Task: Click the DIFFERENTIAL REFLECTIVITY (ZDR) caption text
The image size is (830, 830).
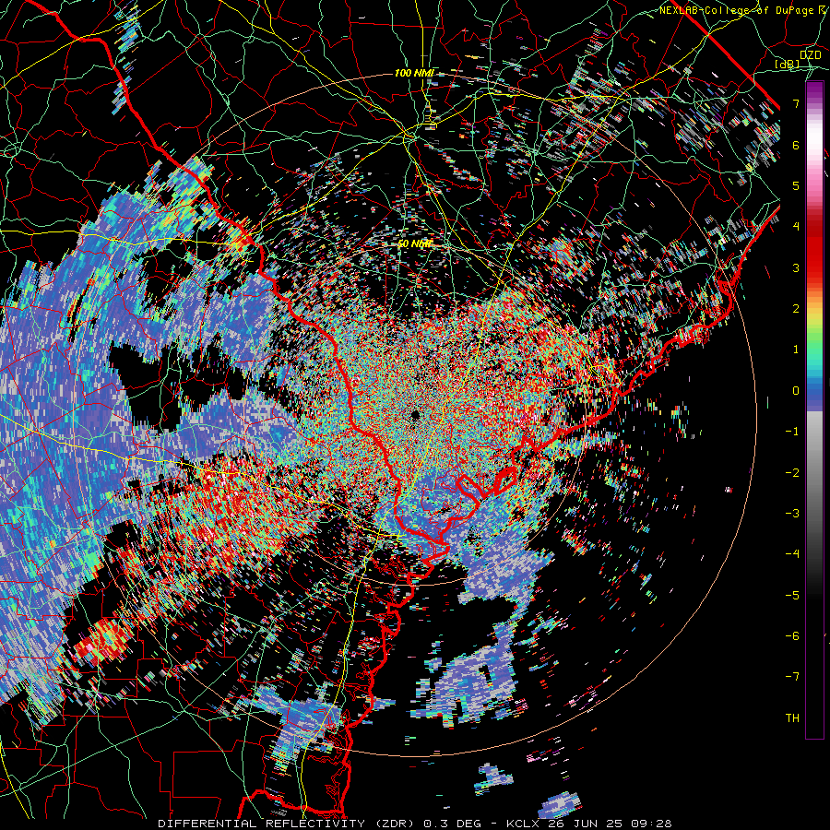Action: pos(289,824)
